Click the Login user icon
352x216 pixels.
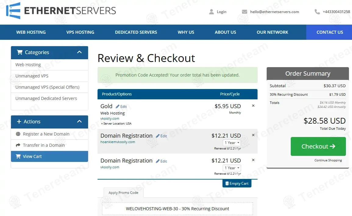pyautogui.click(x=212, y=12)
